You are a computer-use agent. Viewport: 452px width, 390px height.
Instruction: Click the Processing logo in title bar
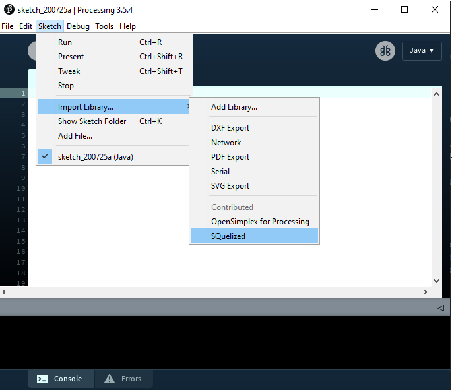9,9
